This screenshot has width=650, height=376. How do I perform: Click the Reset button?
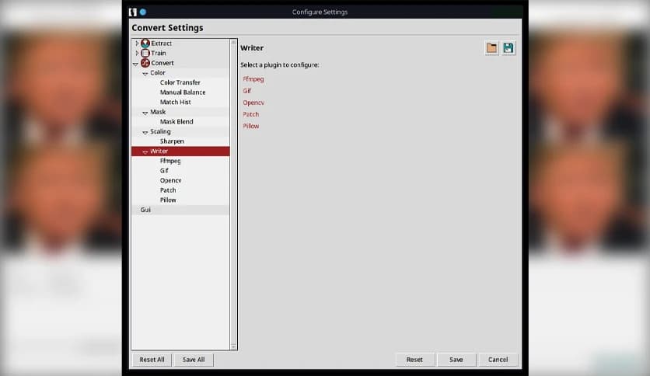click(414, 360)
